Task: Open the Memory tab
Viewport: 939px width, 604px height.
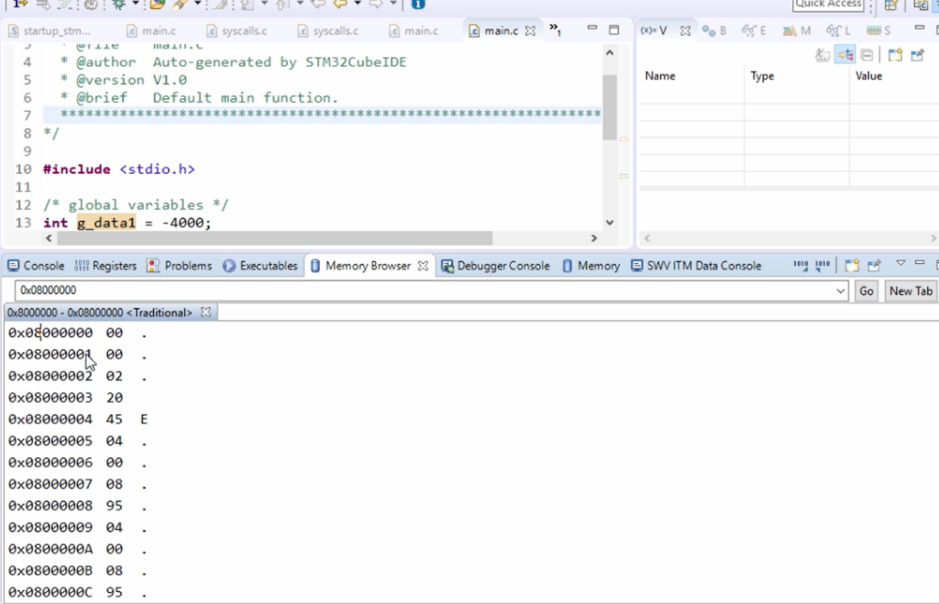Action: [591, 266]
